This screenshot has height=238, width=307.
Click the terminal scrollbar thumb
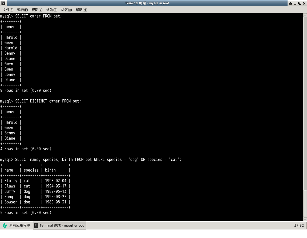coord(305,203)
